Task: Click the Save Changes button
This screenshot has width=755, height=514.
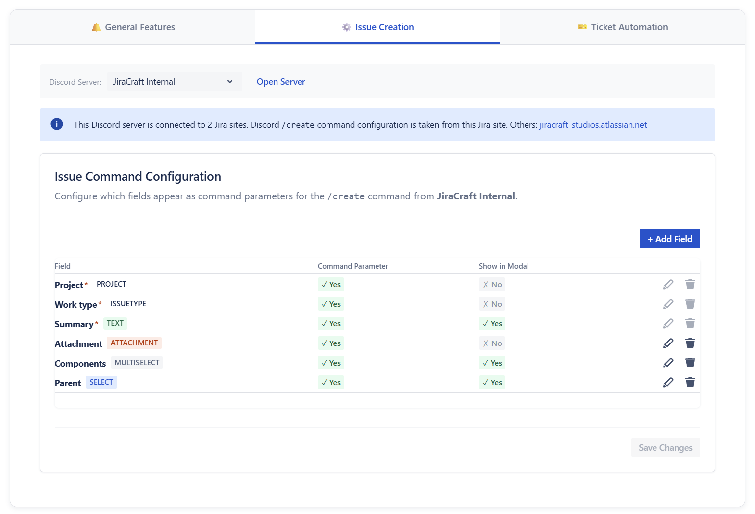Action: 665,447
